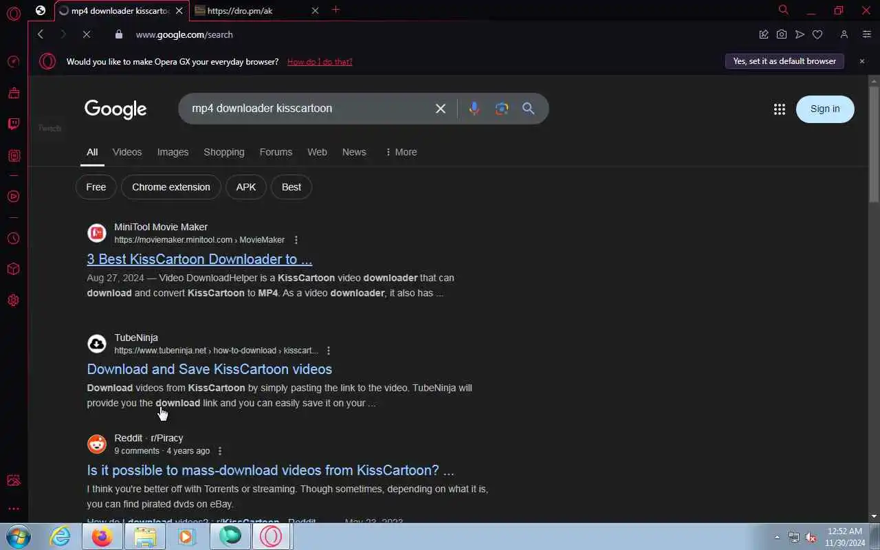This screenshot has width=880, height=550.
Task: Launch Internet Explorer from taskbar
Action: (60, 536)
